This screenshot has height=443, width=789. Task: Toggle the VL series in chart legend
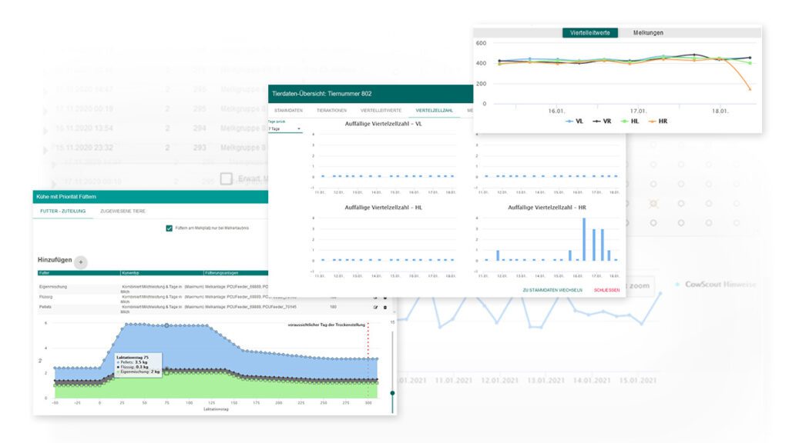pos(574,121)
